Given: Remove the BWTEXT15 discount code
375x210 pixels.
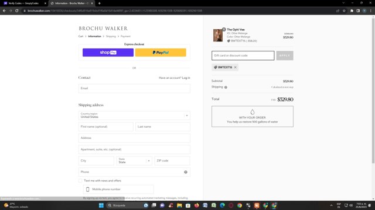Looking at the screenshot, I should [x=236, y=68].
